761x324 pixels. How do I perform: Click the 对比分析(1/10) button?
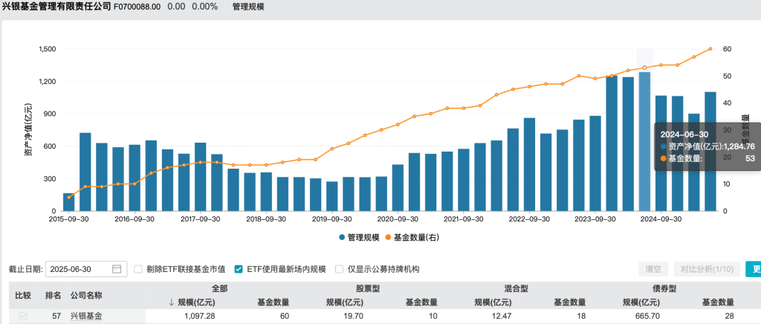click(x=707, y=269)
